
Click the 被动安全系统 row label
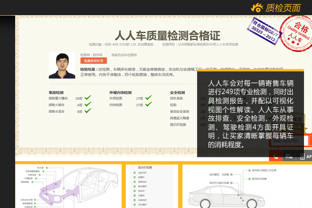pyautogui.click(x=180, y=112)
